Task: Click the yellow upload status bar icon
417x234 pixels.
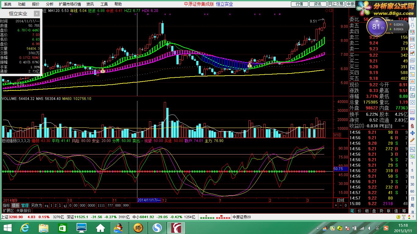Action: coord(398,217)
